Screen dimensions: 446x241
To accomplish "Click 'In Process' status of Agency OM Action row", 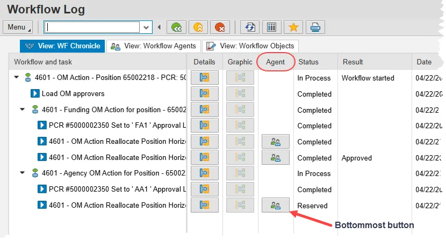I will 314,174.
